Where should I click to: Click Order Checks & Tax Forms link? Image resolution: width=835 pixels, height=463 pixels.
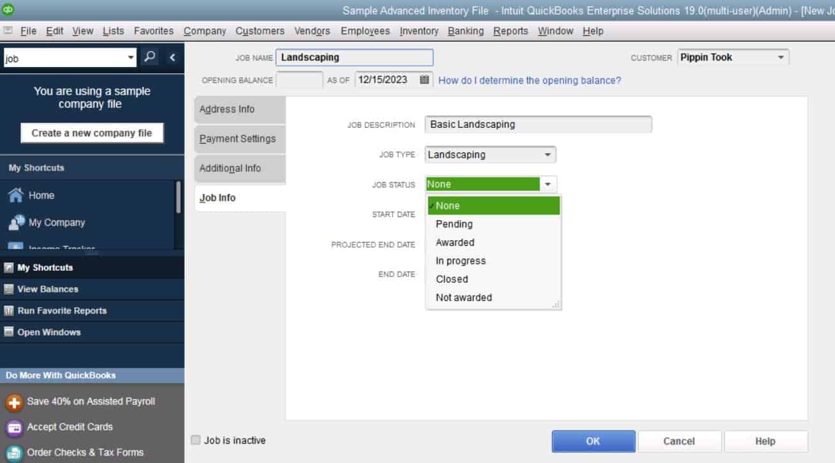tap(86, 452)
